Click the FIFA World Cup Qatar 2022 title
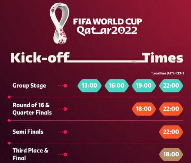The image size is (191, 163). [107, 27]
